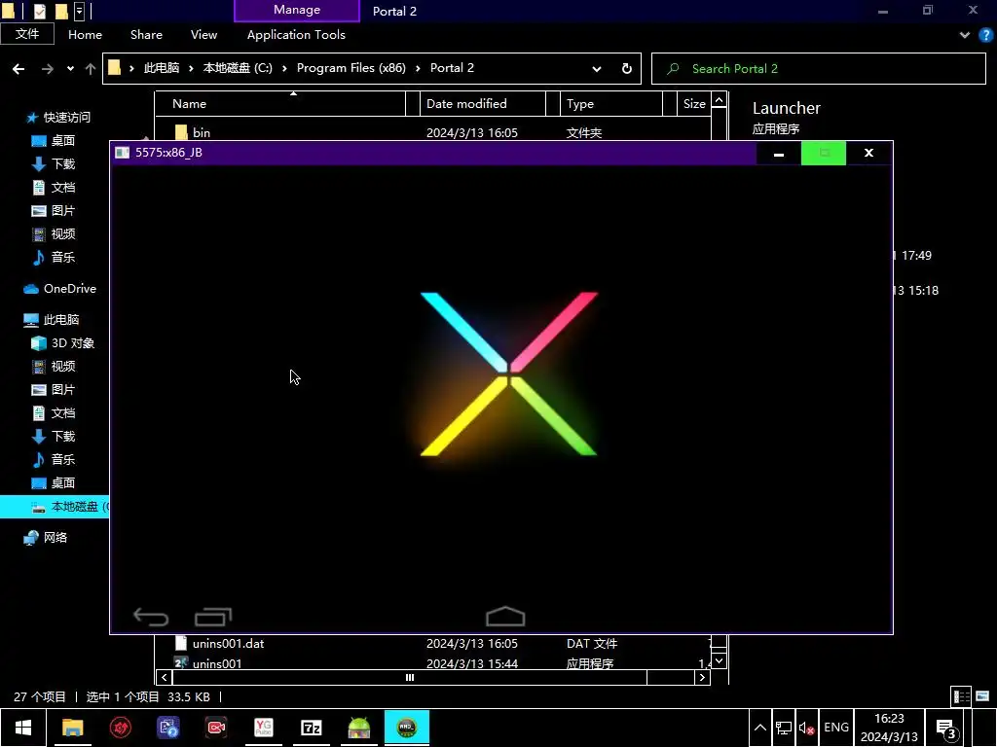
Task: Open red gear app on taskbar
Action: (x=120, y=728)
